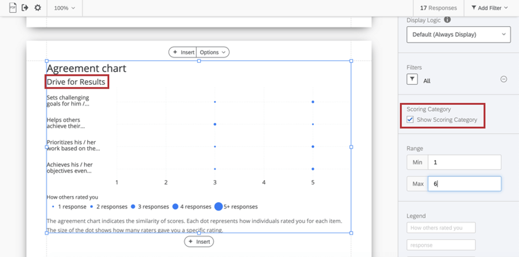Click the Range Min input field
519x257 pixels.
click(x=464, y=162)
